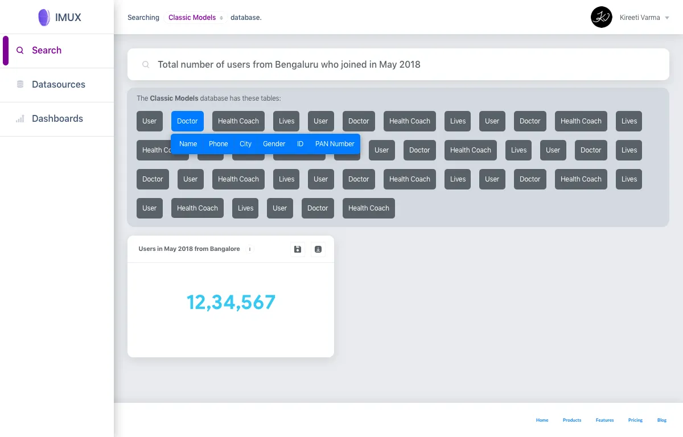Select the Name column option

[x=188, y=144]
